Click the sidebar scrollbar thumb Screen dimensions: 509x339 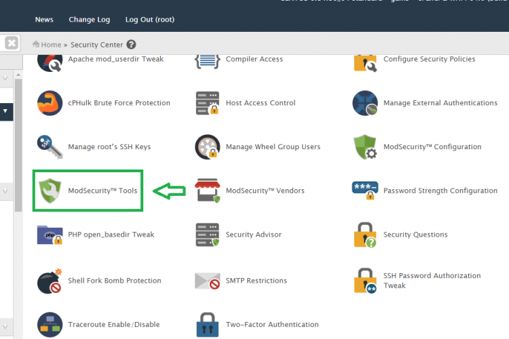point(18,145)
